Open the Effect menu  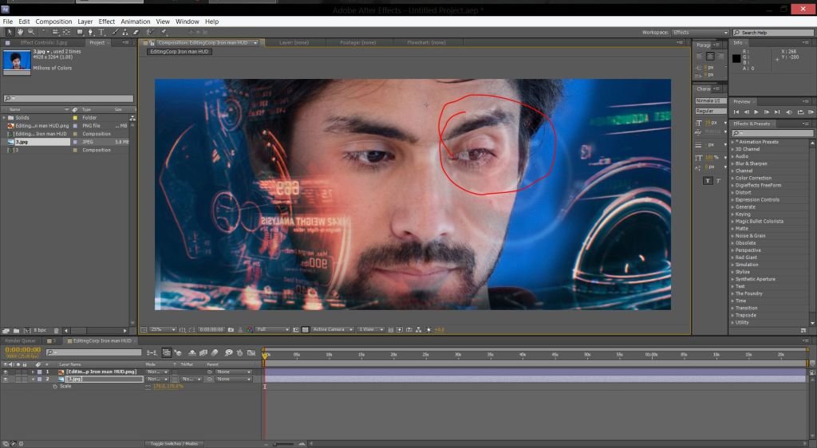coord(107,22)
